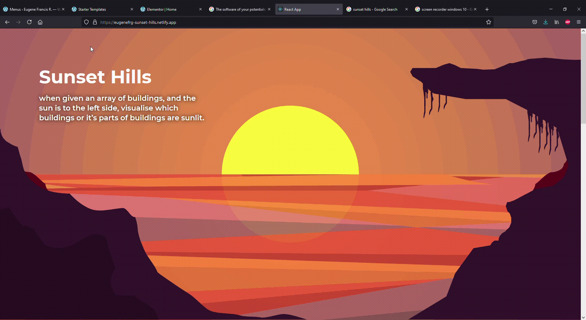The width and height of the screenshot is (586, 320).
Task: Open the browser Home page
Action: coord(40,22)
